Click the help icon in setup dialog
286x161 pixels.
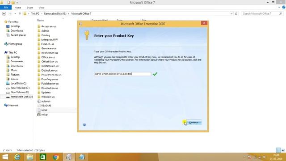84,125
